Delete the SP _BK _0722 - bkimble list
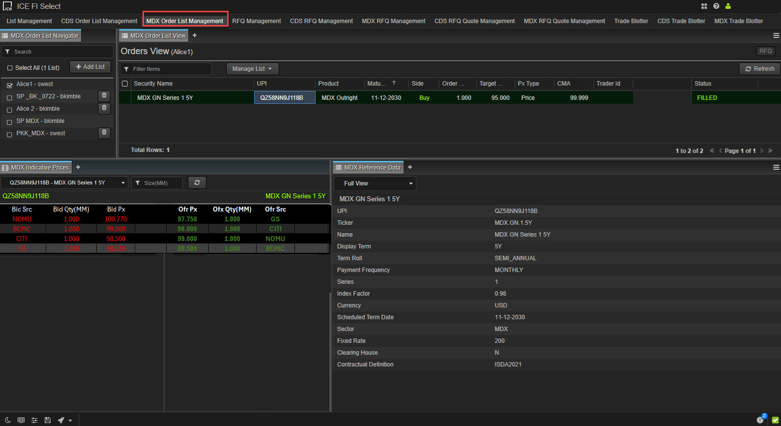 click(104, 96)
